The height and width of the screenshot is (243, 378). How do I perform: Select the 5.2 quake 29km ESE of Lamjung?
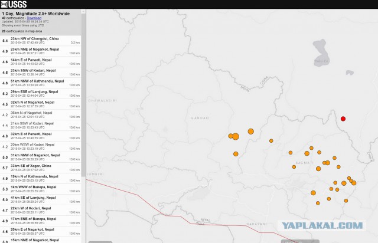41,93
